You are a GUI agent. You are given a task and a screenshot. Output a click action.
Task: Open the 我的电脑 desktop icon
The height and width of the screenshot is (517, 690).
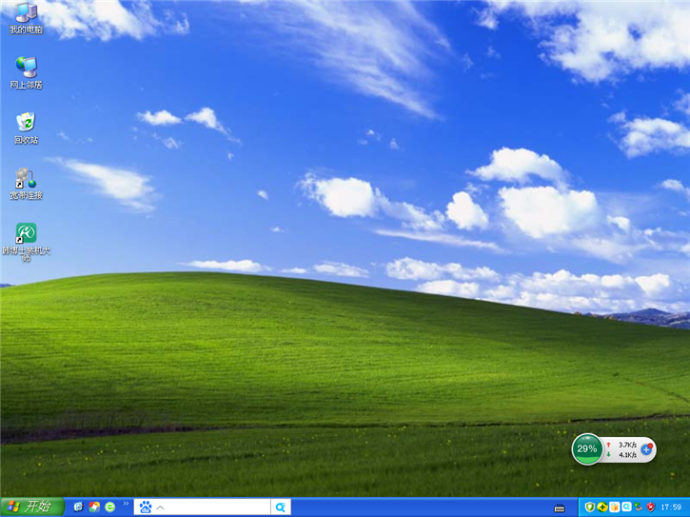[x=26, y=14]
